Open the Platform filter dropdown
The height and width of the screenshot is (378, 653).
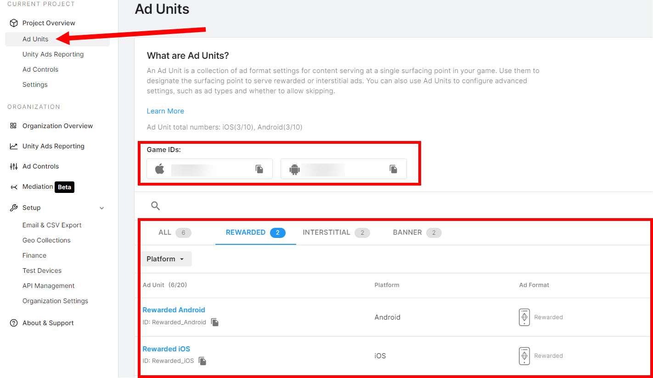pyautogui.click(x=166, y=259)
